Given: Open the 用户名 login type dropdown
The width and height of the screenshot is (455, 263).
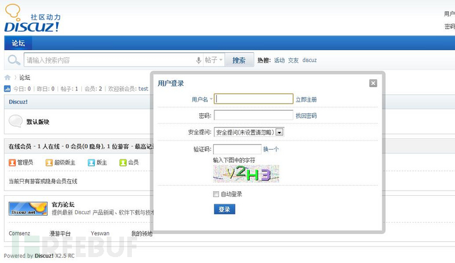Looking at the screenshot, I should 202,100.
